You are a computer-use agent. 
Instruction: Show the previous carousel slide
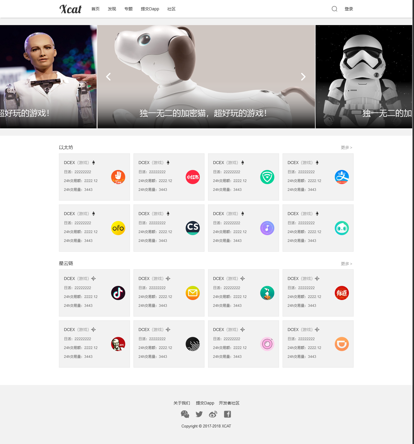point(108,77)
